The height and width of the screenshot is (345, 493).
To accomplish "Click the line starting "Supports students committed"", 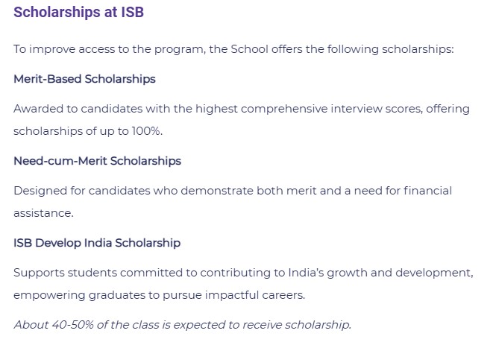I will click(242, 272).
